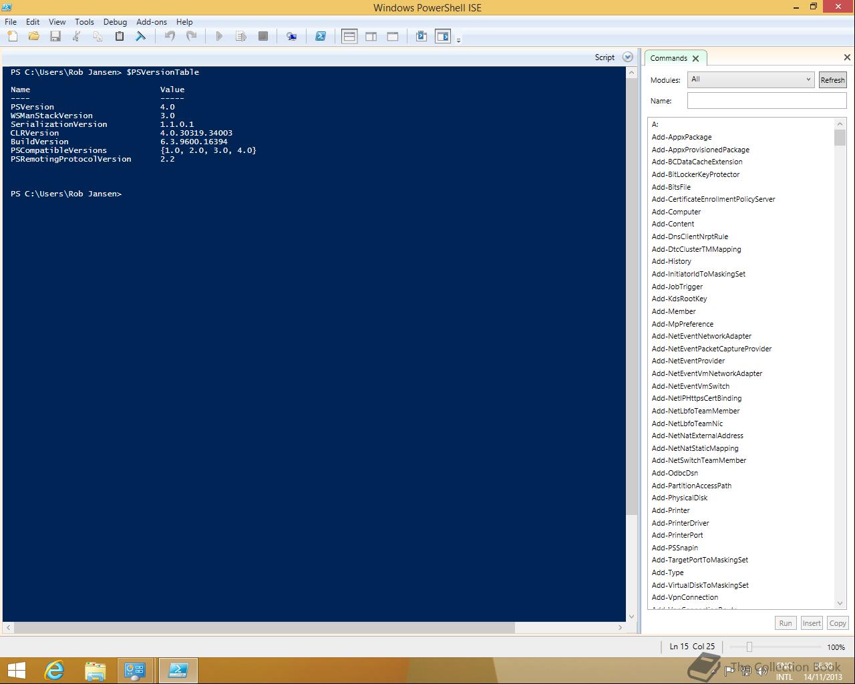Open a script with the folder icon

click(x=34, y=37)
